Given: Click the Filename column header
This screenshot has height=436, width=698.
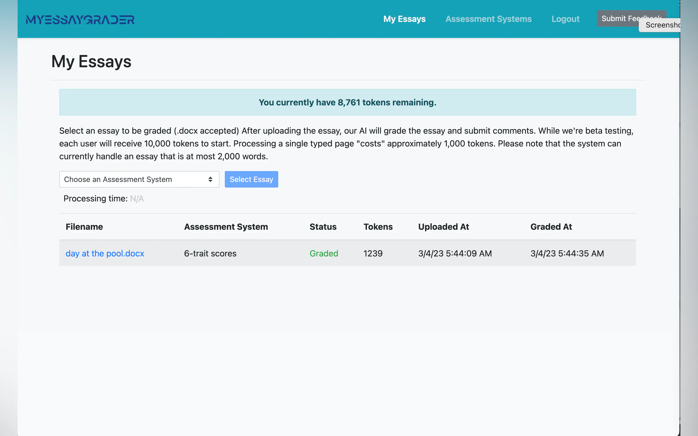Looking at the screenshot, I should click(x=84, y=227).
